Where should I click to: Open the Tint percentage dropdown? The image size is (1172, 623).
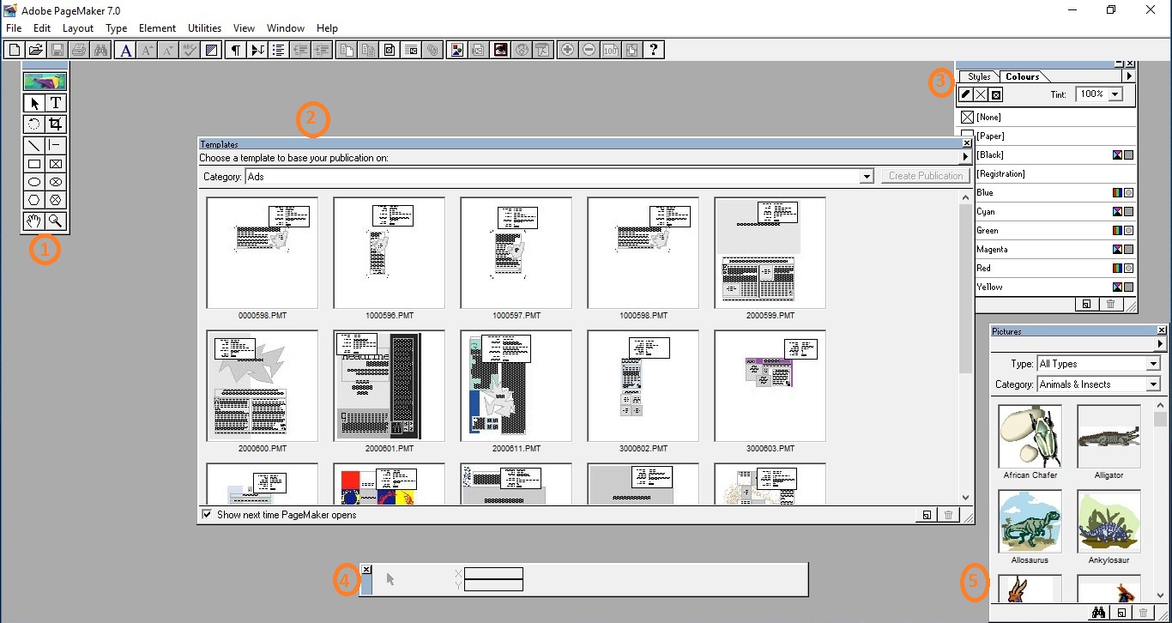[1115, 94]
